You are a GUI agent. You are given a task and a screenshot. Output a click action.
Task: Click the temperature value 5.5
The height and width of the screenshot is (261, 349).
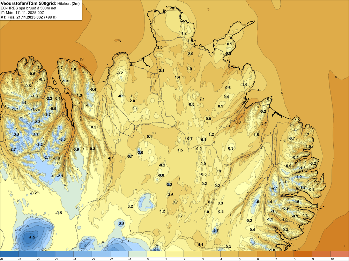[x=284, y=196]
